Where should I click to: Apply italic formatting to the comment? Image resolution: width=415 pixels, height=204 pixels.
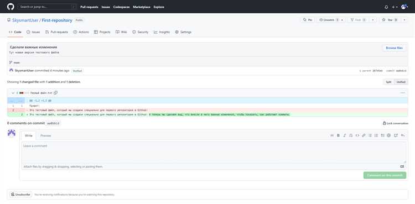click(345, 135)
